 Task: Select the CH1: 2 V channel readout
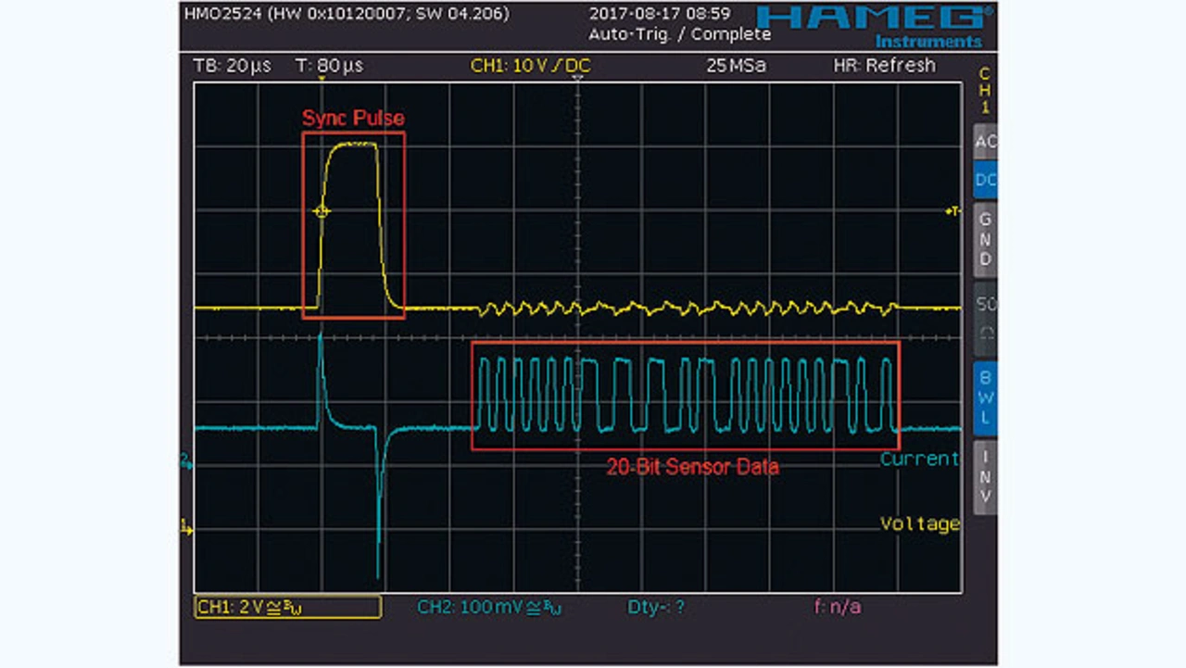pos(287,607)
